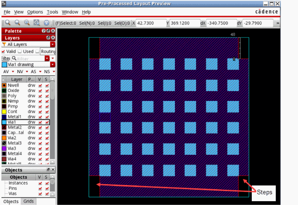Enable the Used layers checkbox
Image resolution: width=298 pixels, height=205 pixels.
[x=20, y=51]
